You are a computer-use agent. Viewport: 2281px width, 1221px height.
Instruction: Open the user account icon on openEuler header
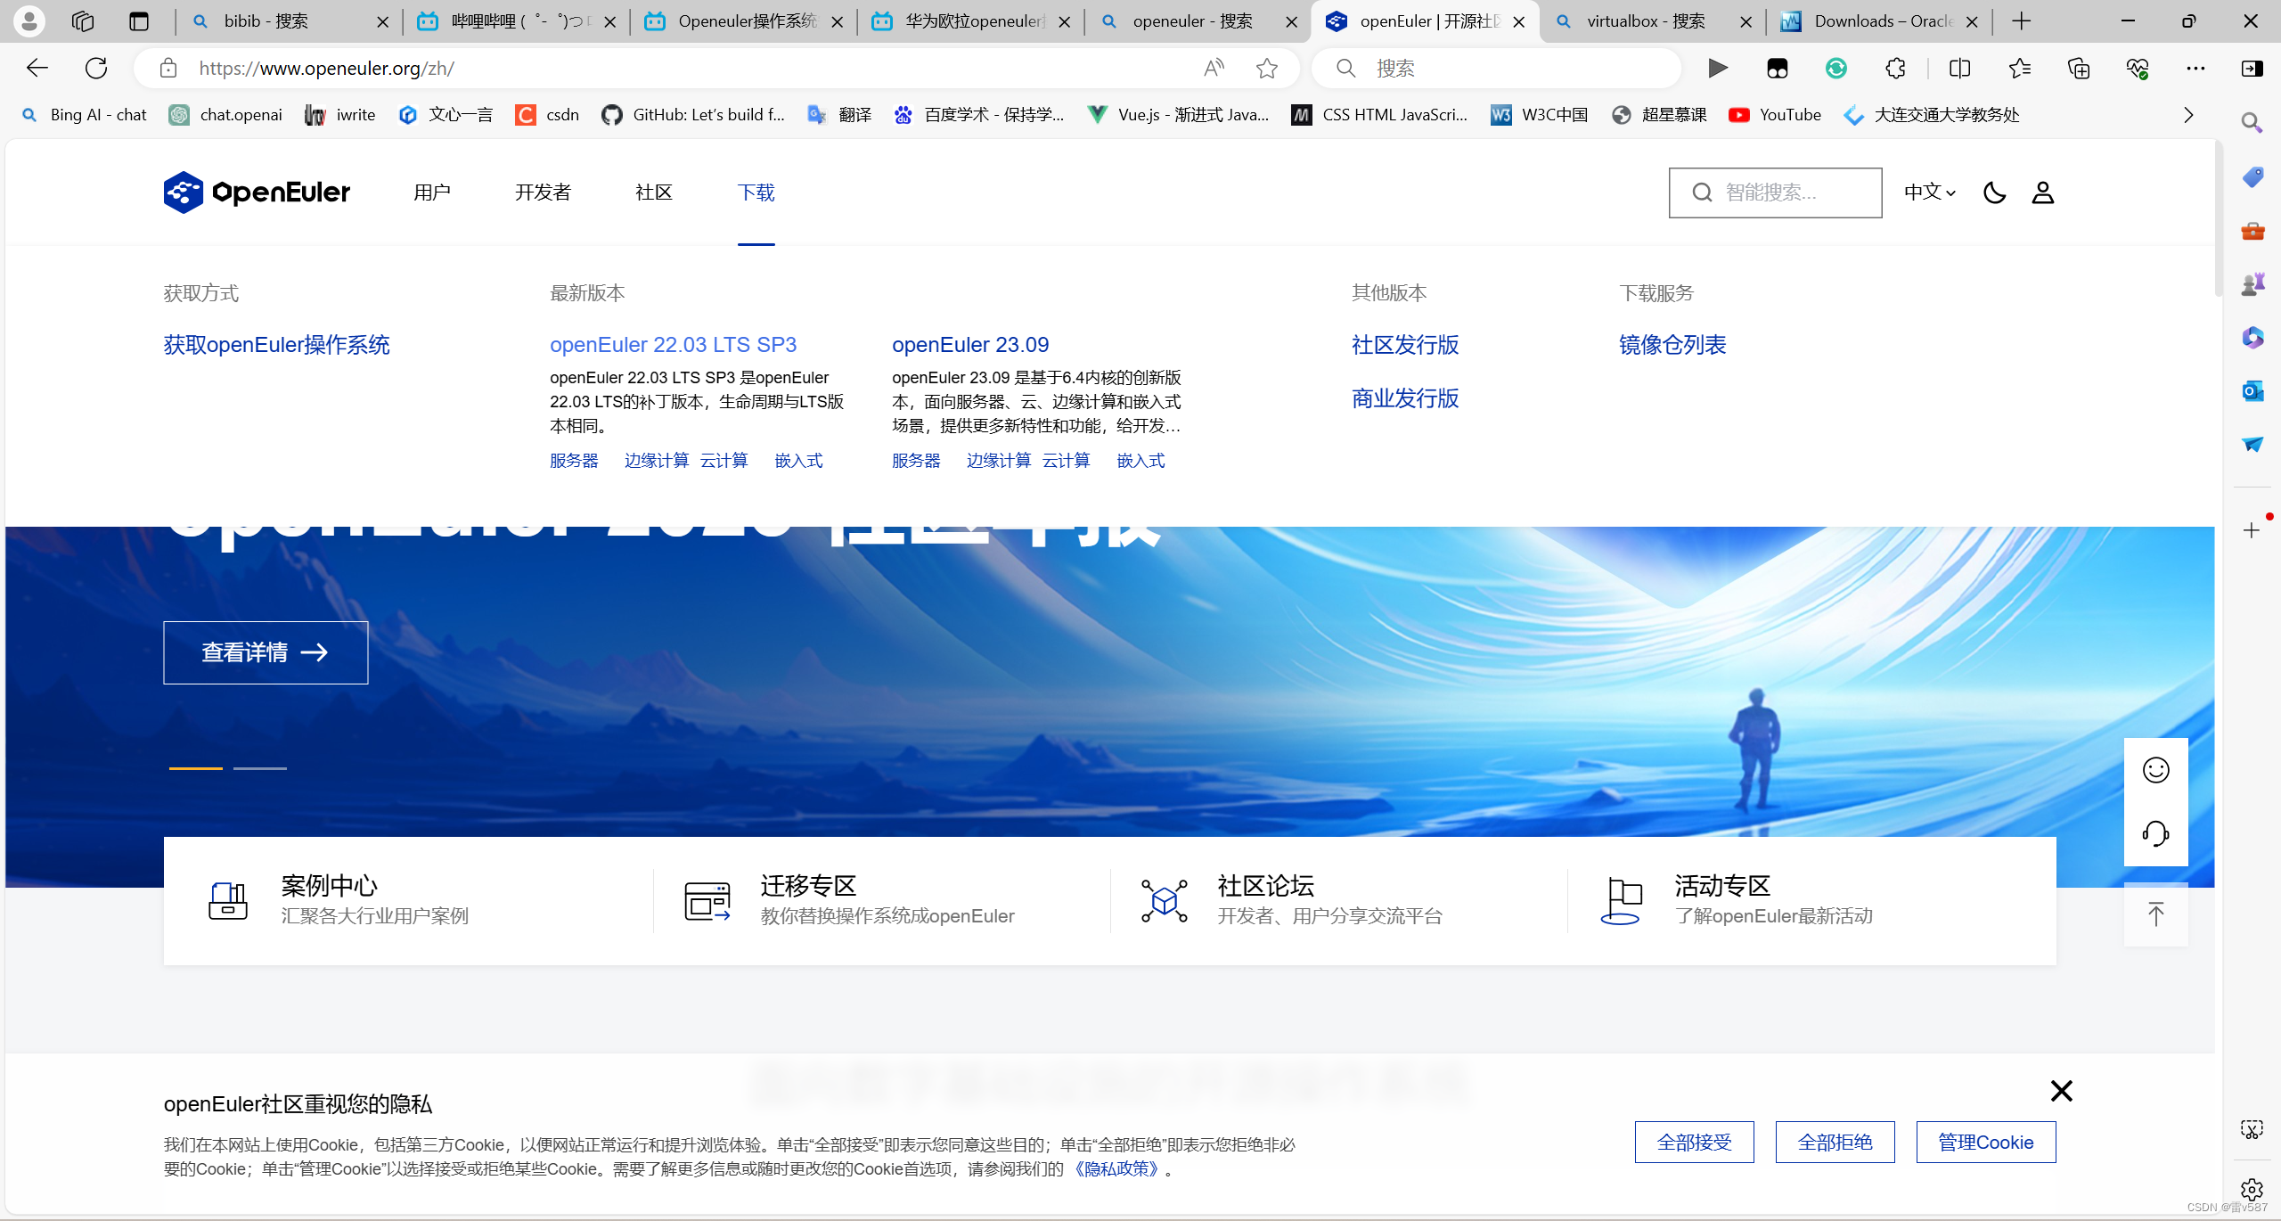(2043, 193)
